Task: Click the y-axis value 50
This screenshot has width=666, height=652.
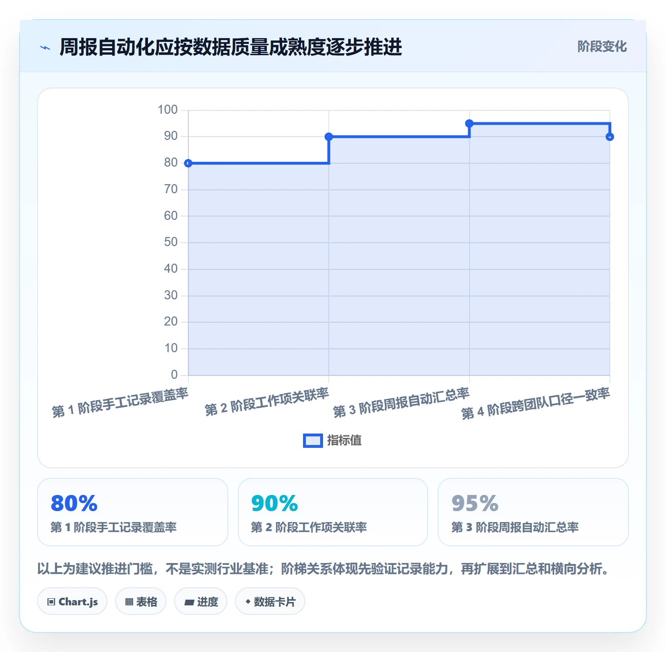Action: tap(171, 242)
